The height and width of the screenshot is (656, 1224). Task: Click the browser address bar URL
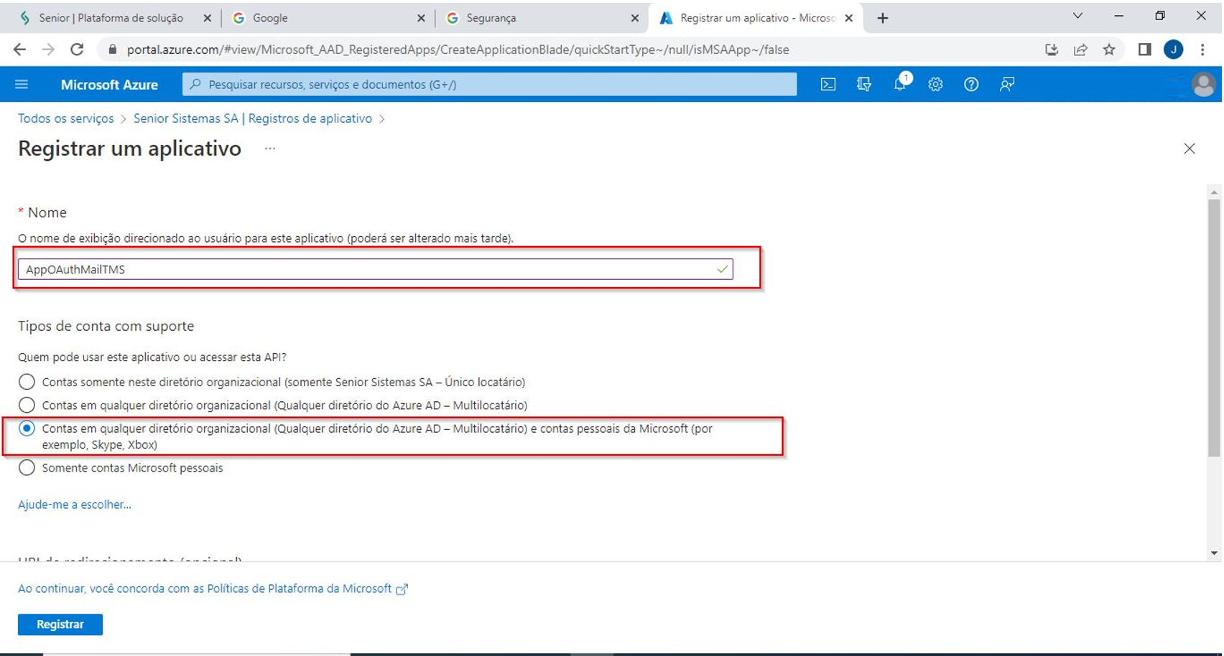(x=458, y=50)
